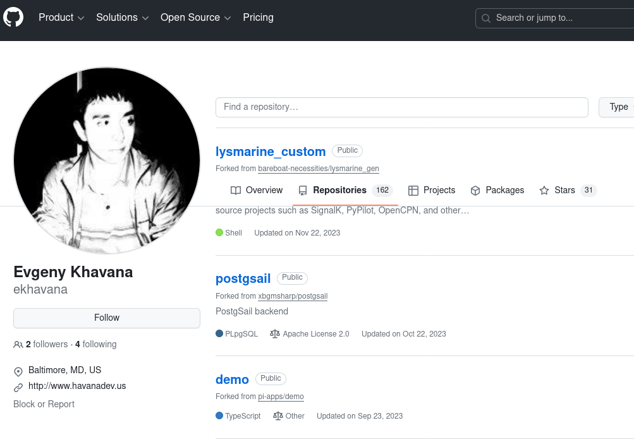Viewport: 634px width, 442px height.
Task: Click the PostgSail backend description
Action: click(x=252, y=311)
